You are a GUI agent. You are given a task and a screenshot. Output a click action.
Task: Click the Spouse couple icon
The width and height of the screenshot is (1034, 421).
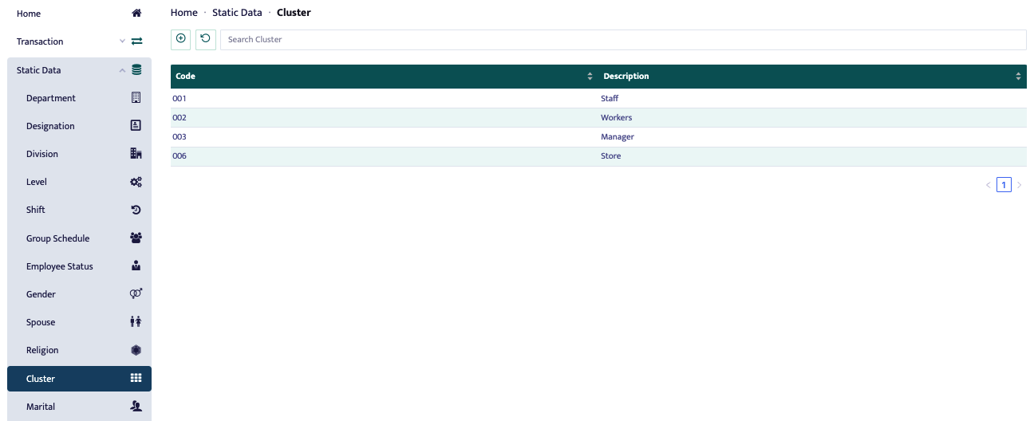pos(136,322)
